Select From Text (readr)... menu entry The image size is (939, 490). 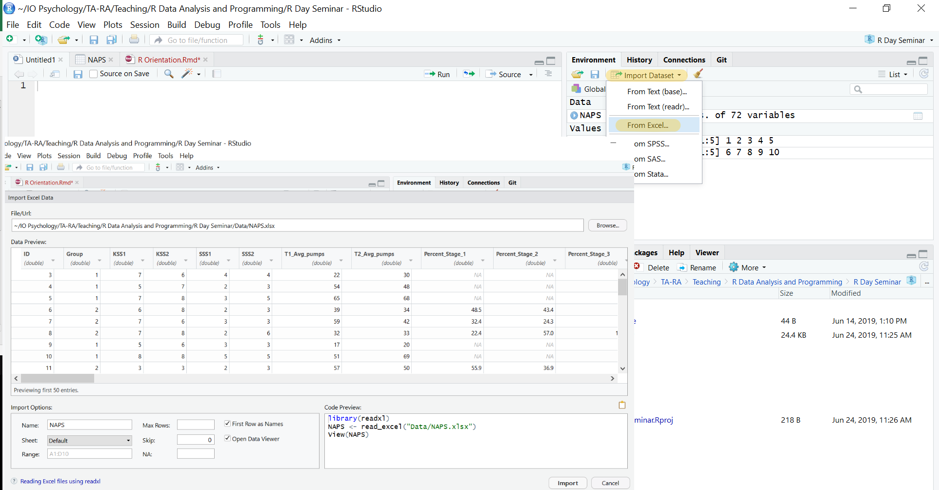click(x=658, y=106)
